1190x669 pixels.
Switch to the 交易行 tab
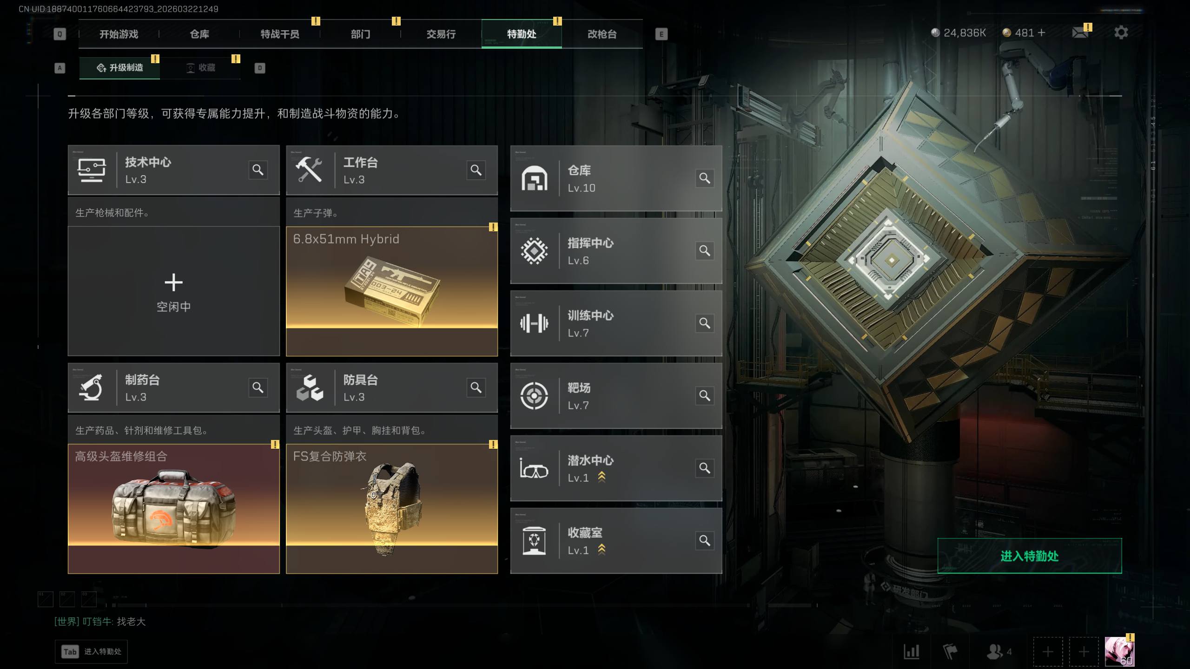tap(441, 34)
